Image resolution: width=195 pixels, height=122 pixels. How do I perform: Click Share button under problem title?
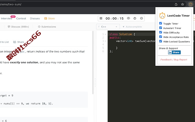point(19,42)
